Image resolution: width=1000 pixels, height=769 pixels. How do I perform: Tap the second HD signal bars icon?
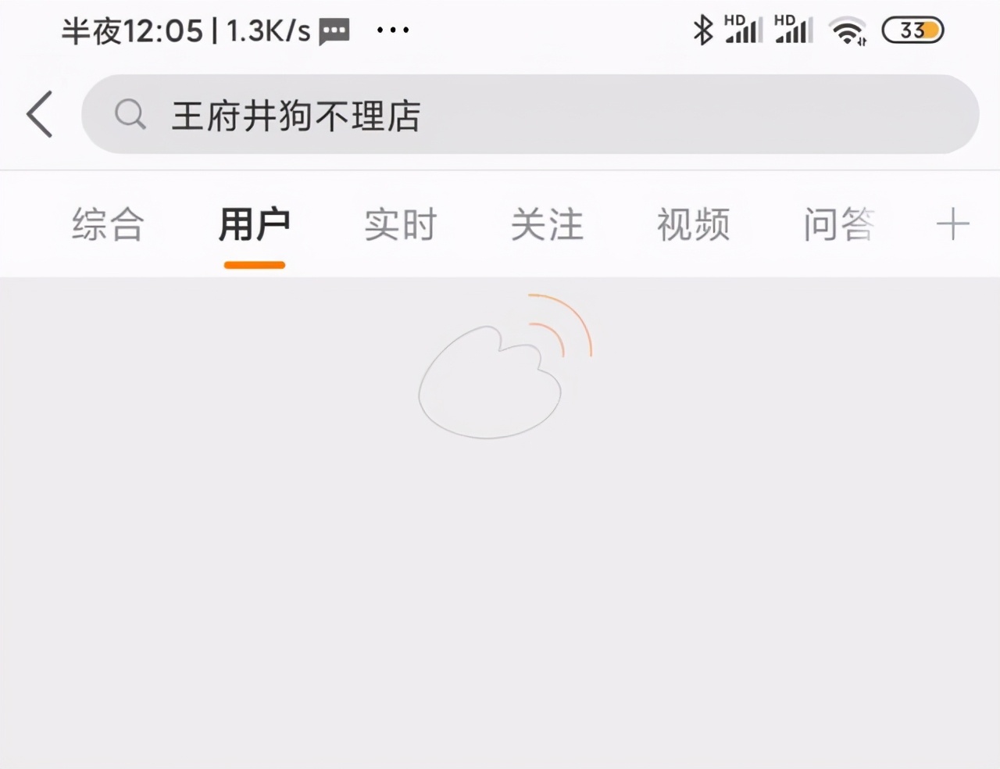(x=794, y=29)
